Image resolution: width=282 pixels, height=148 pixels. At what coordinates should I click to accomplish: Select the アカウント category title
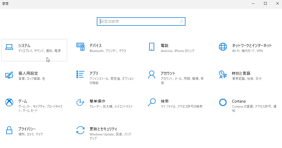coord(168,73)
